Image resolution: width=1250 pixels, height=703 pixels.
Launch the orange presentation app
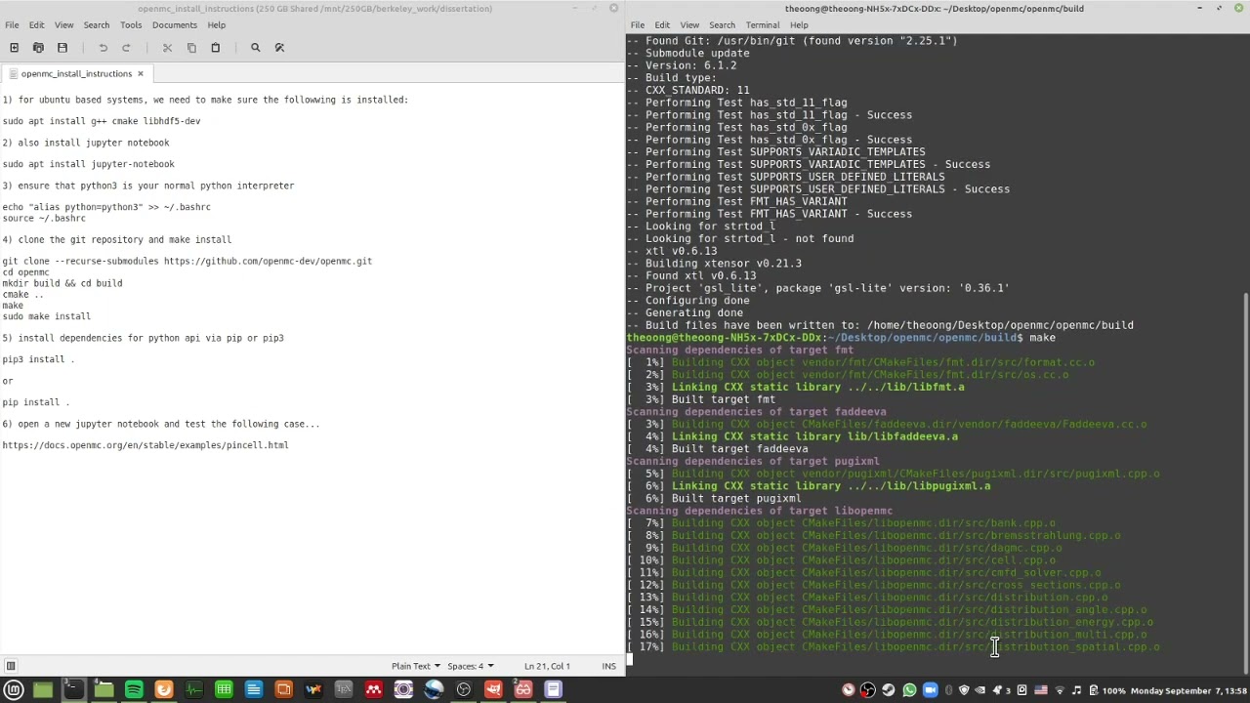[283, 690]
